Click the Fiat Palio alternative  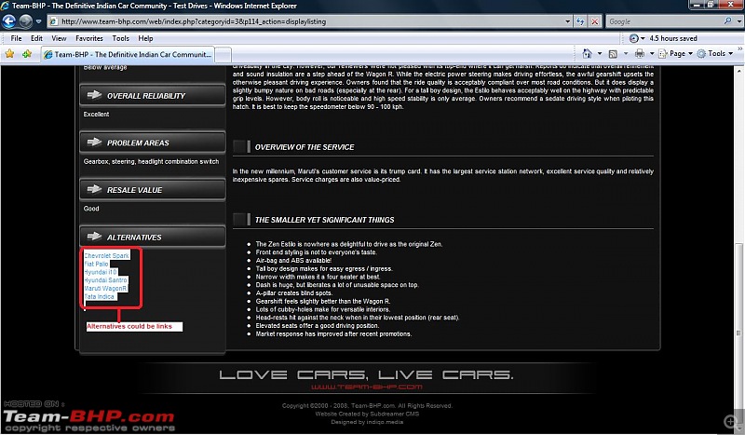click(97, 264)
